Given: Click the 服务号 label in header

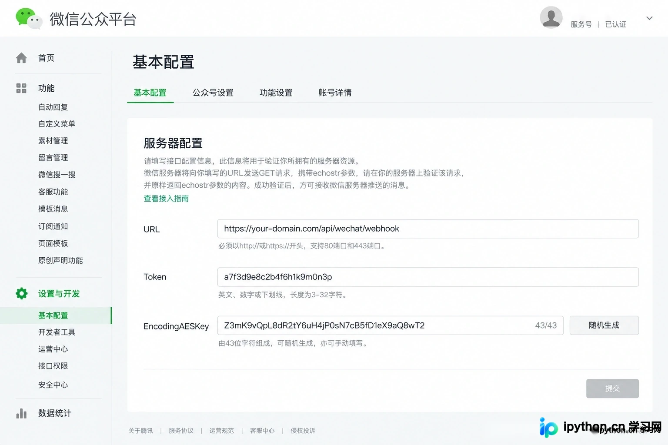Looking at the screenshot, I should tap(581, 24).
